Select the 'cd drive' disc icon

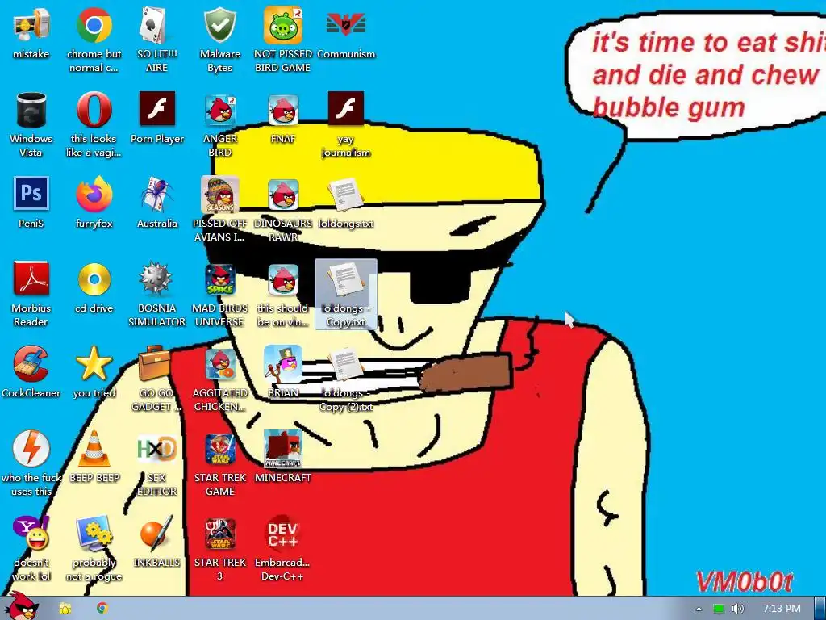[x=94, y=279]
